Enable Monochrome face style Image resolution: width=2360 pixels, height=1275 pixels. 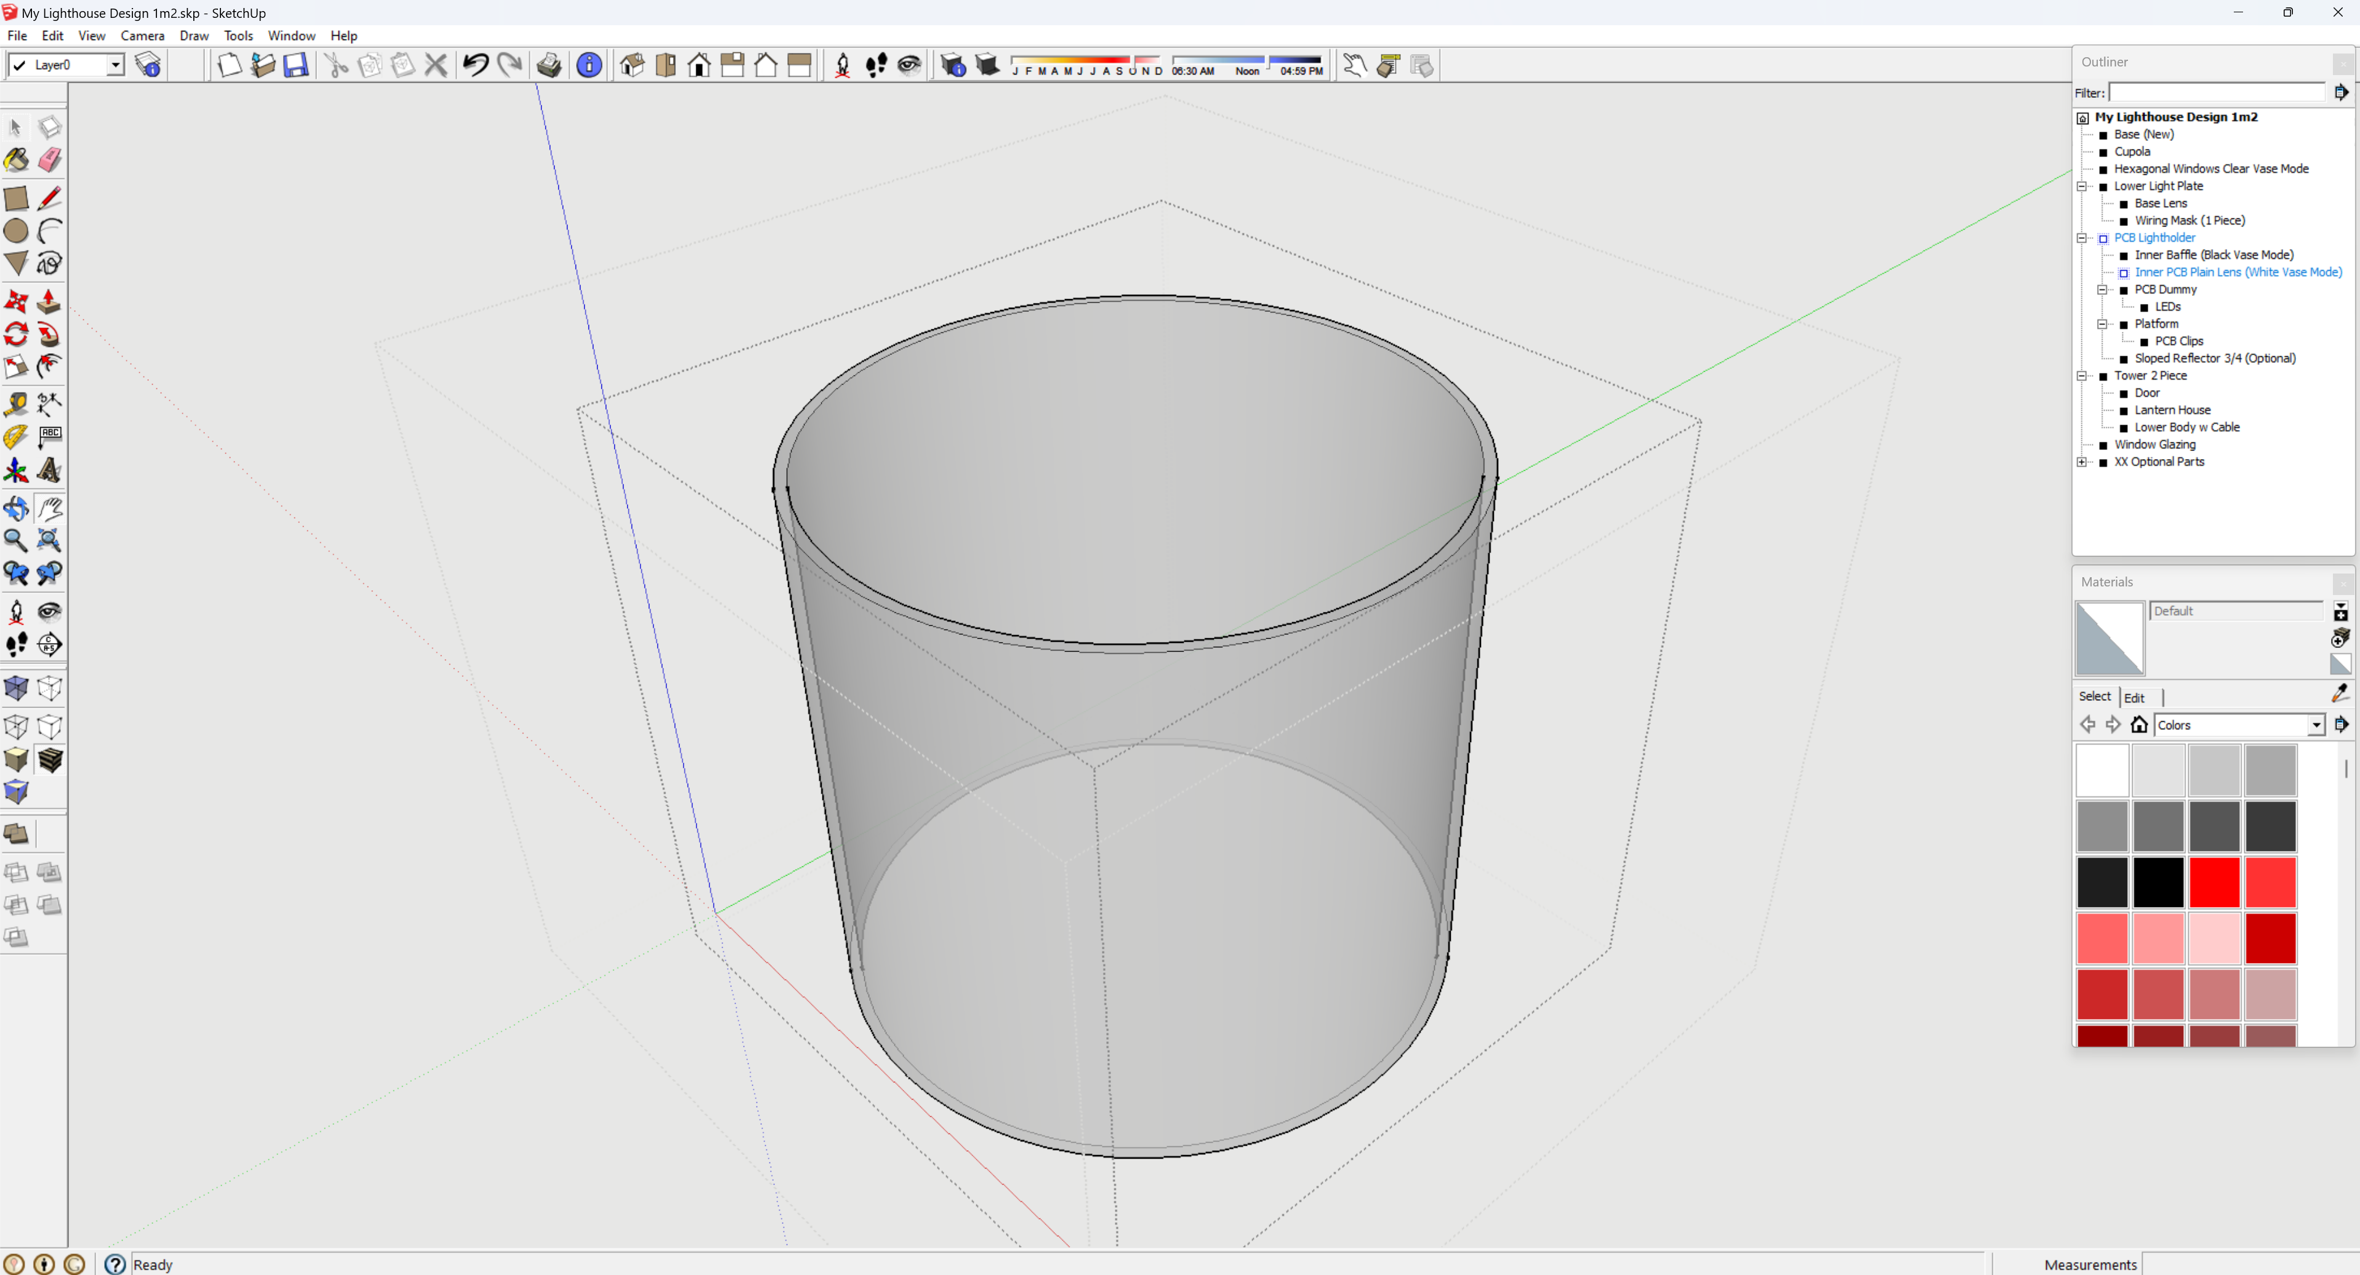17,793
